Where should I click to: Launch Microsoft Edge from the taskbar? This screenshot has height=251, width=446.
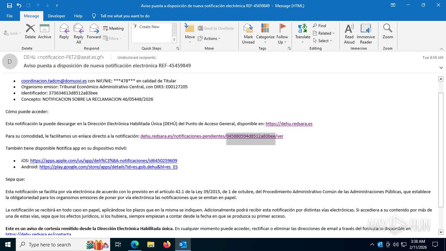pos(134,244)
